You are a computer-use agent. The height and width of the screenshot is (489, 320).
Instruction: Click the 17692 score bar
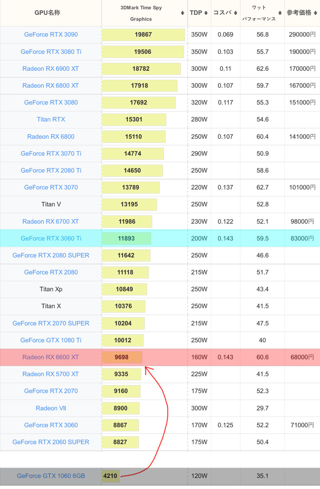[139, 102]
